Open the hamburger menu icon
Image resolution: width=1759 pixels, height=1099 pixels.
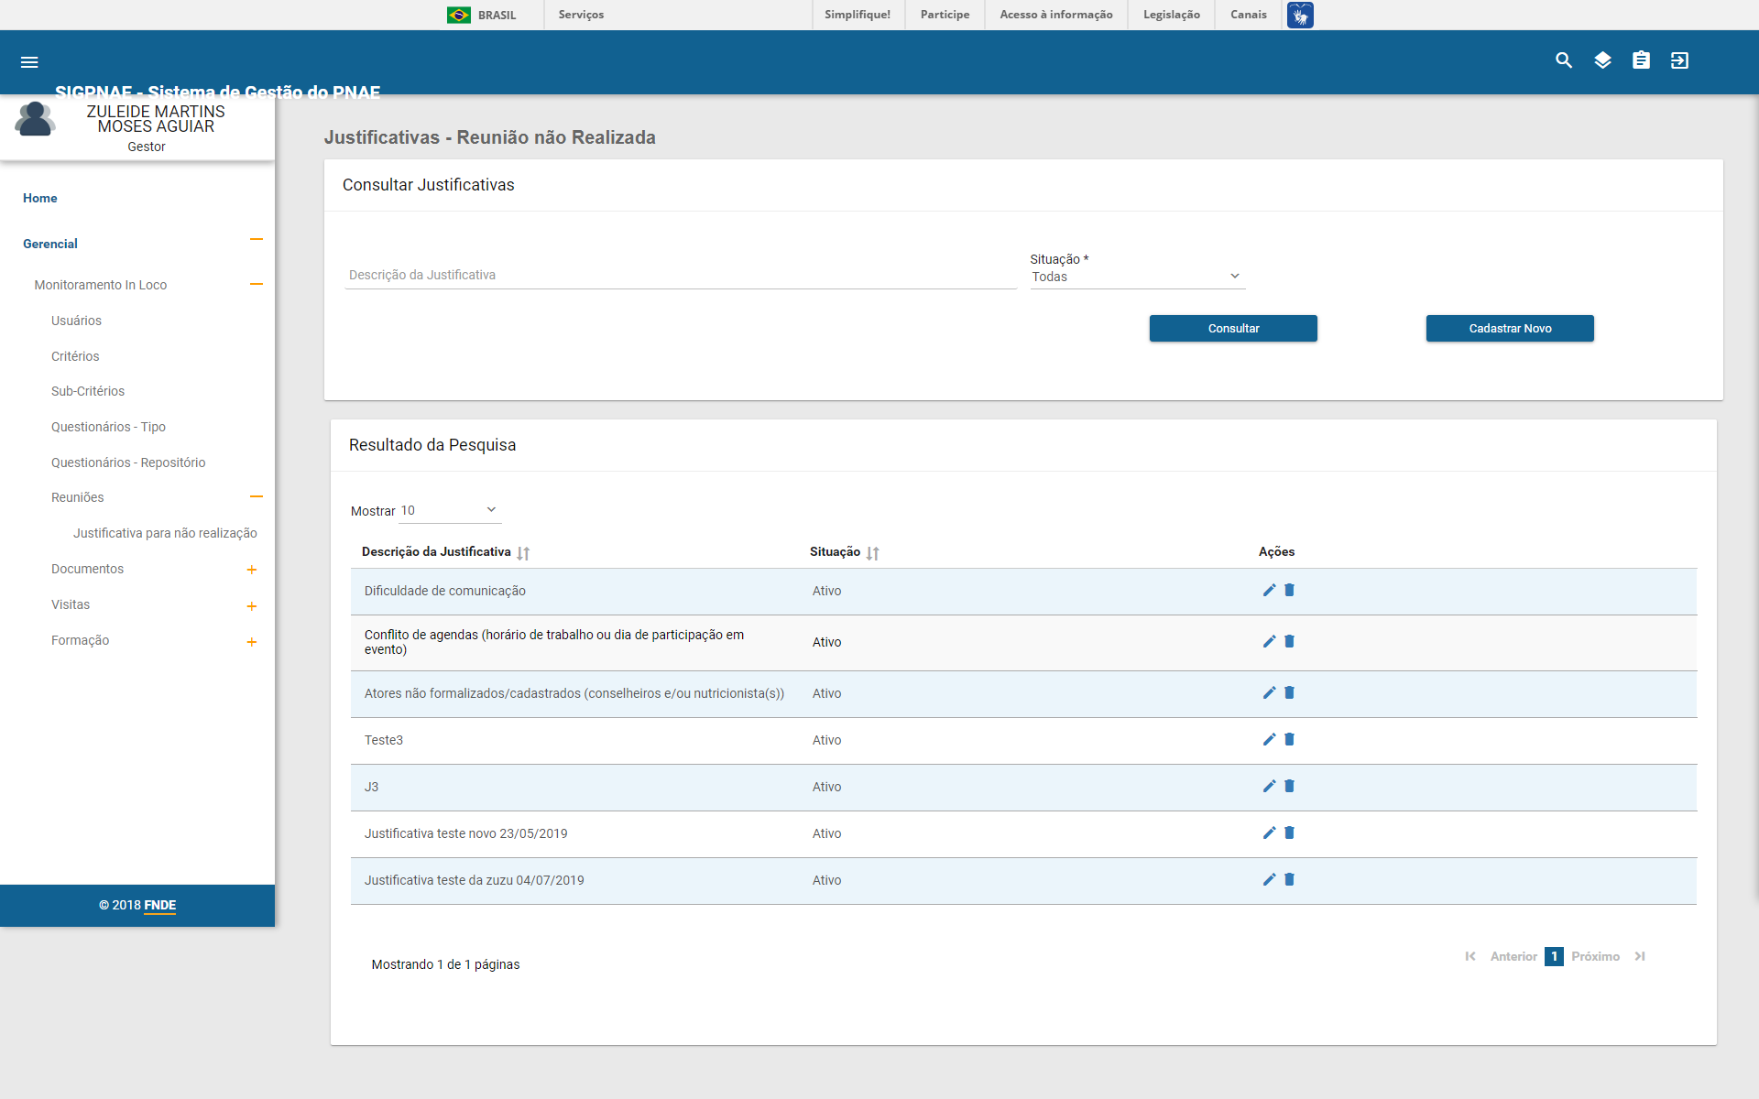point(29,62)
